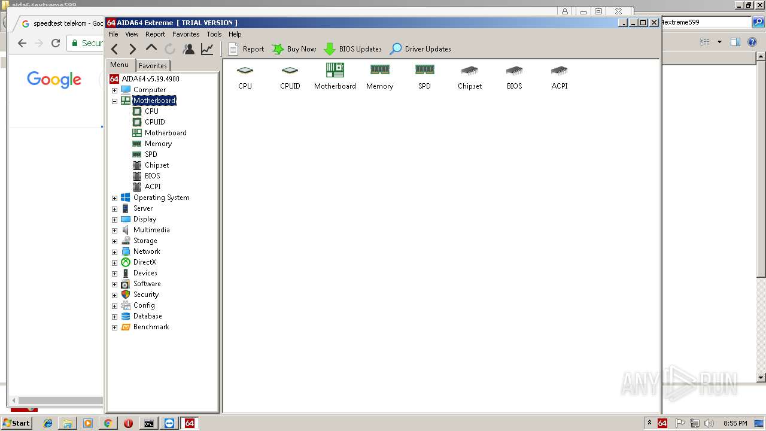This screenshot has width=766, height=431.
Task: Open the File menu
Action: pos(113,34)
